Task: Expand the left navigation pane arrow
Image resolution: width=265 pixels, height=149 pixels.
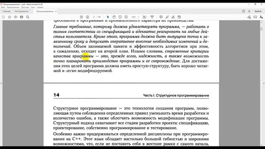Action: (x=1, y=83)
